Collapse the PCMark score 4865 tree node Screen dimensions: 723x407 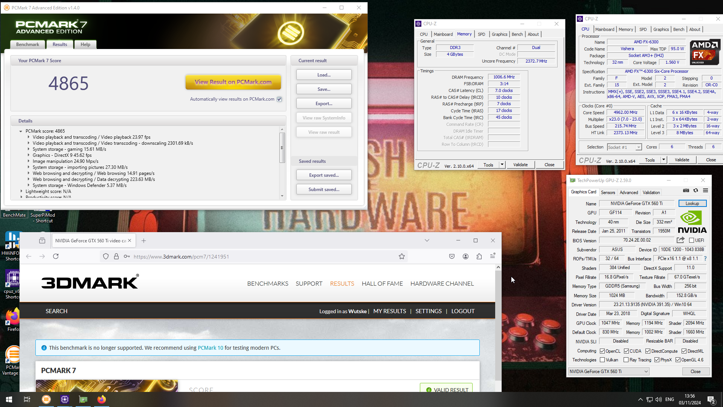pyautogui.click(x=21, y=131)
